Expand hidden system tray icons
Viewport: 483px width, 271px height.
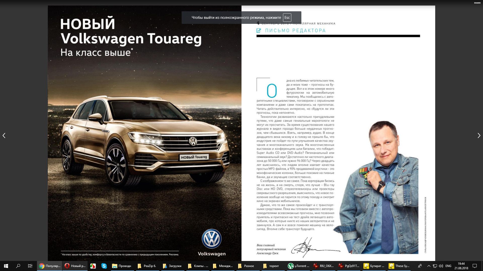[x=429, y=266]
